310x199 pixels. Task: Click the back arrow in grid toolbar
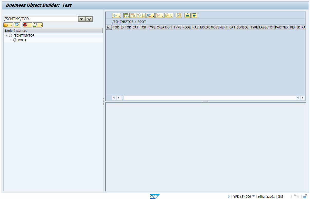click(115, 15)
